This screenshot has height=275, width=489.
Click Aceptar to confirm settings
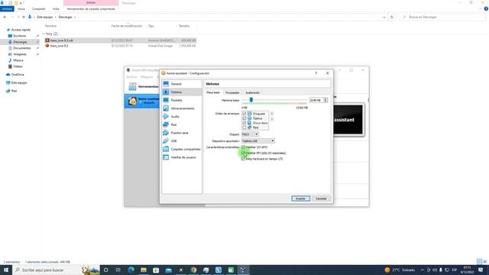click(x=300, y=199)
